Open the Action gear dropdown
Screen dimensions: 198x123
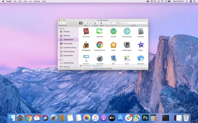tap(102, 23)
